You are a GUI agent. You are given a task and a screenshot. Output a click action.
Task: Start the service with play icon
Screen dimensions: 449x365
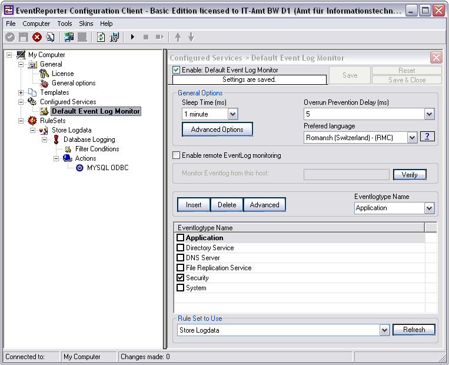click(132, 37)
